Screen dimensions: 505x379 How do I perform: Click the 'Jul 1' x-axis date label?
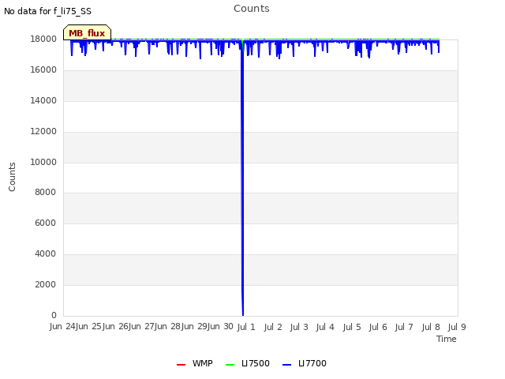pos(246,327)
